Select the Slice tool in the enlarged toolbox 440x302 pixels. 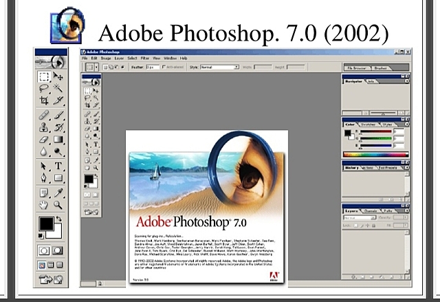point(58,100)
